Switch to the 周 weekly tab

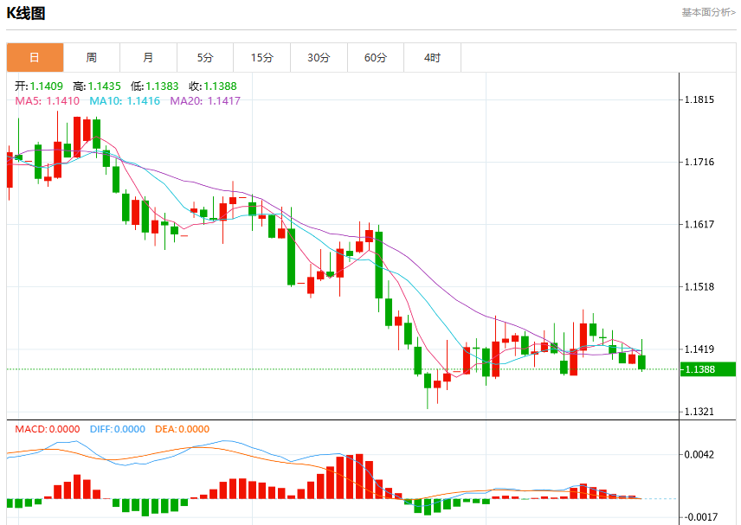[x=92, y=58]
